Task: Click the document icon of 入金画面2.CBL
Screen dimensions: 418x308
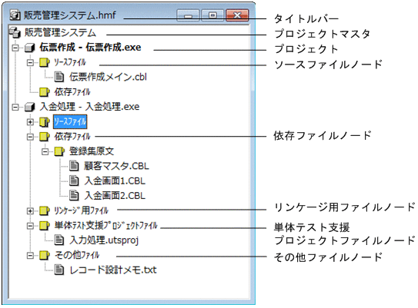Action: pos(74,196)
